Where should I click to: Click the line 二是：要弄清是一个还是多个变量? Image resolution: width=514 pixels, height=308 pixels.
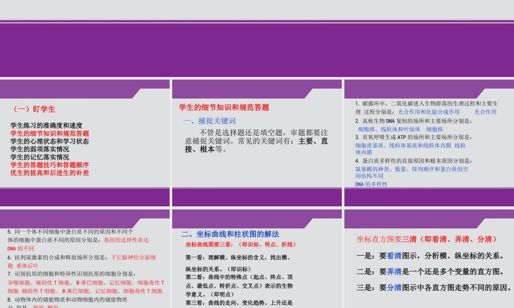[x=430, y=272]
